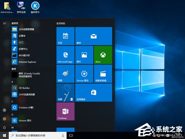Launch the purple OneNote tile
The image size is (185, 139).
[66, 111]
